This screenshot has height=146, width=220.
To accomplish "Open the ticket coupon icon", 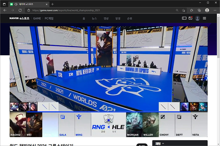I will (x=184, y=18).
